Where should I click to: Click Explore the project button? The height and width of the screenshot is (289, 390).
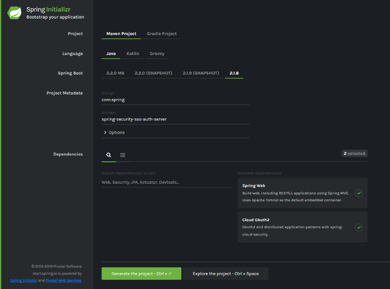226,273
